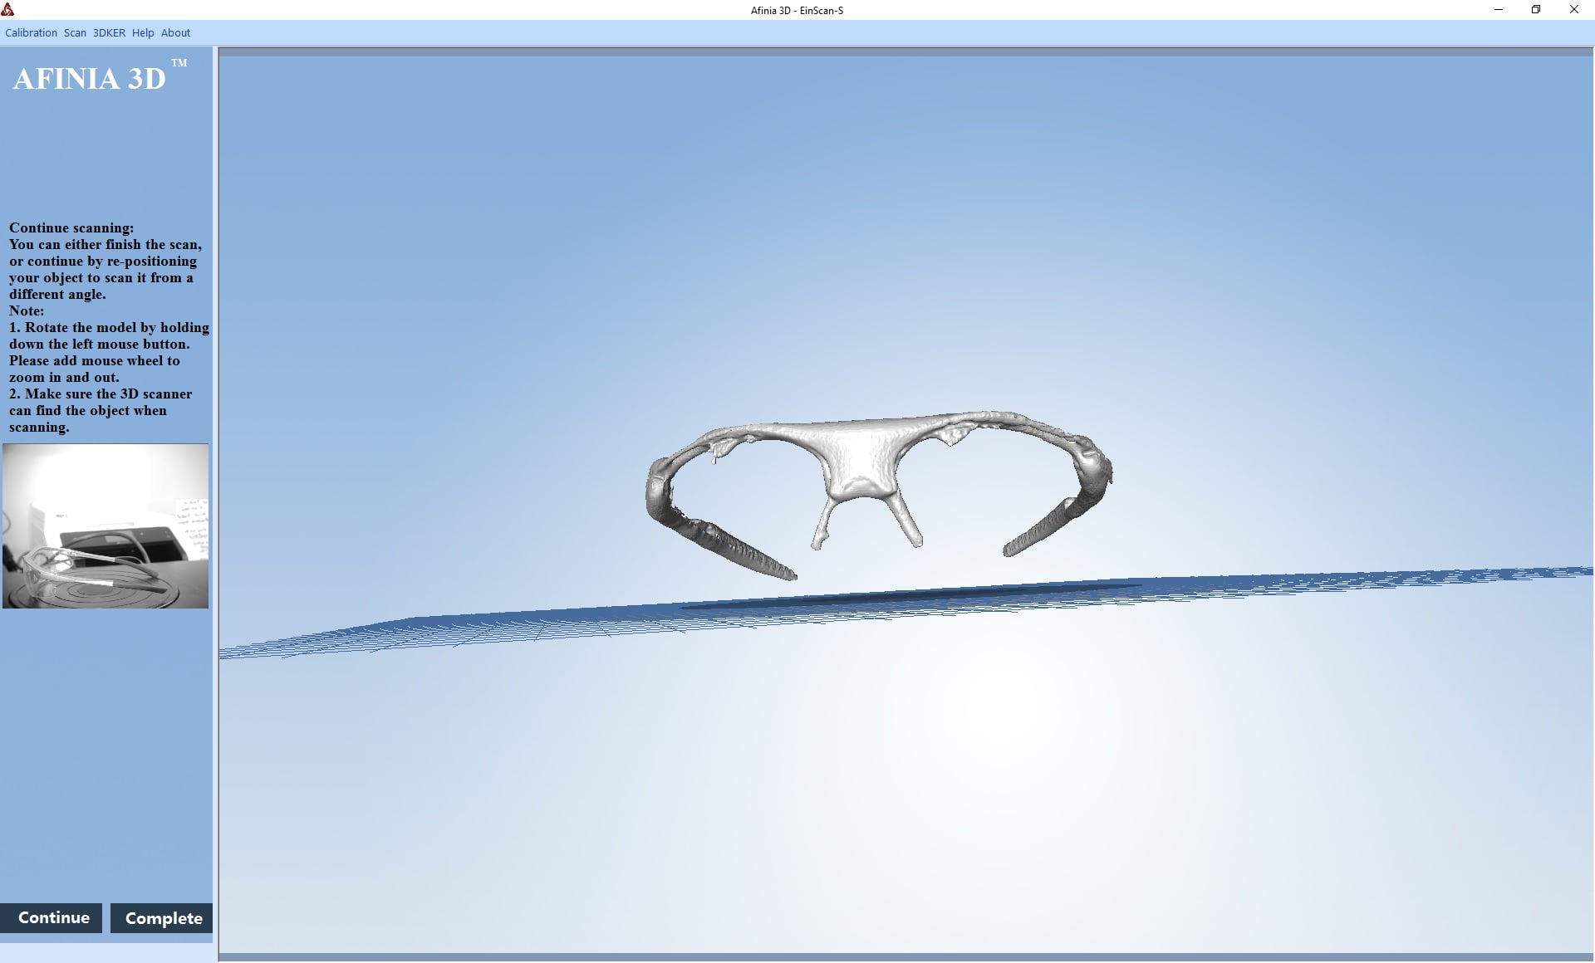
Task: Open the 3DKER menu
Action: pyautogui.click(x=109, y=33)
